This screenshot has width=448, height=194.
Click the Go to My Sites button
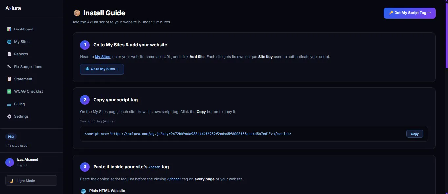pos(102,69)
